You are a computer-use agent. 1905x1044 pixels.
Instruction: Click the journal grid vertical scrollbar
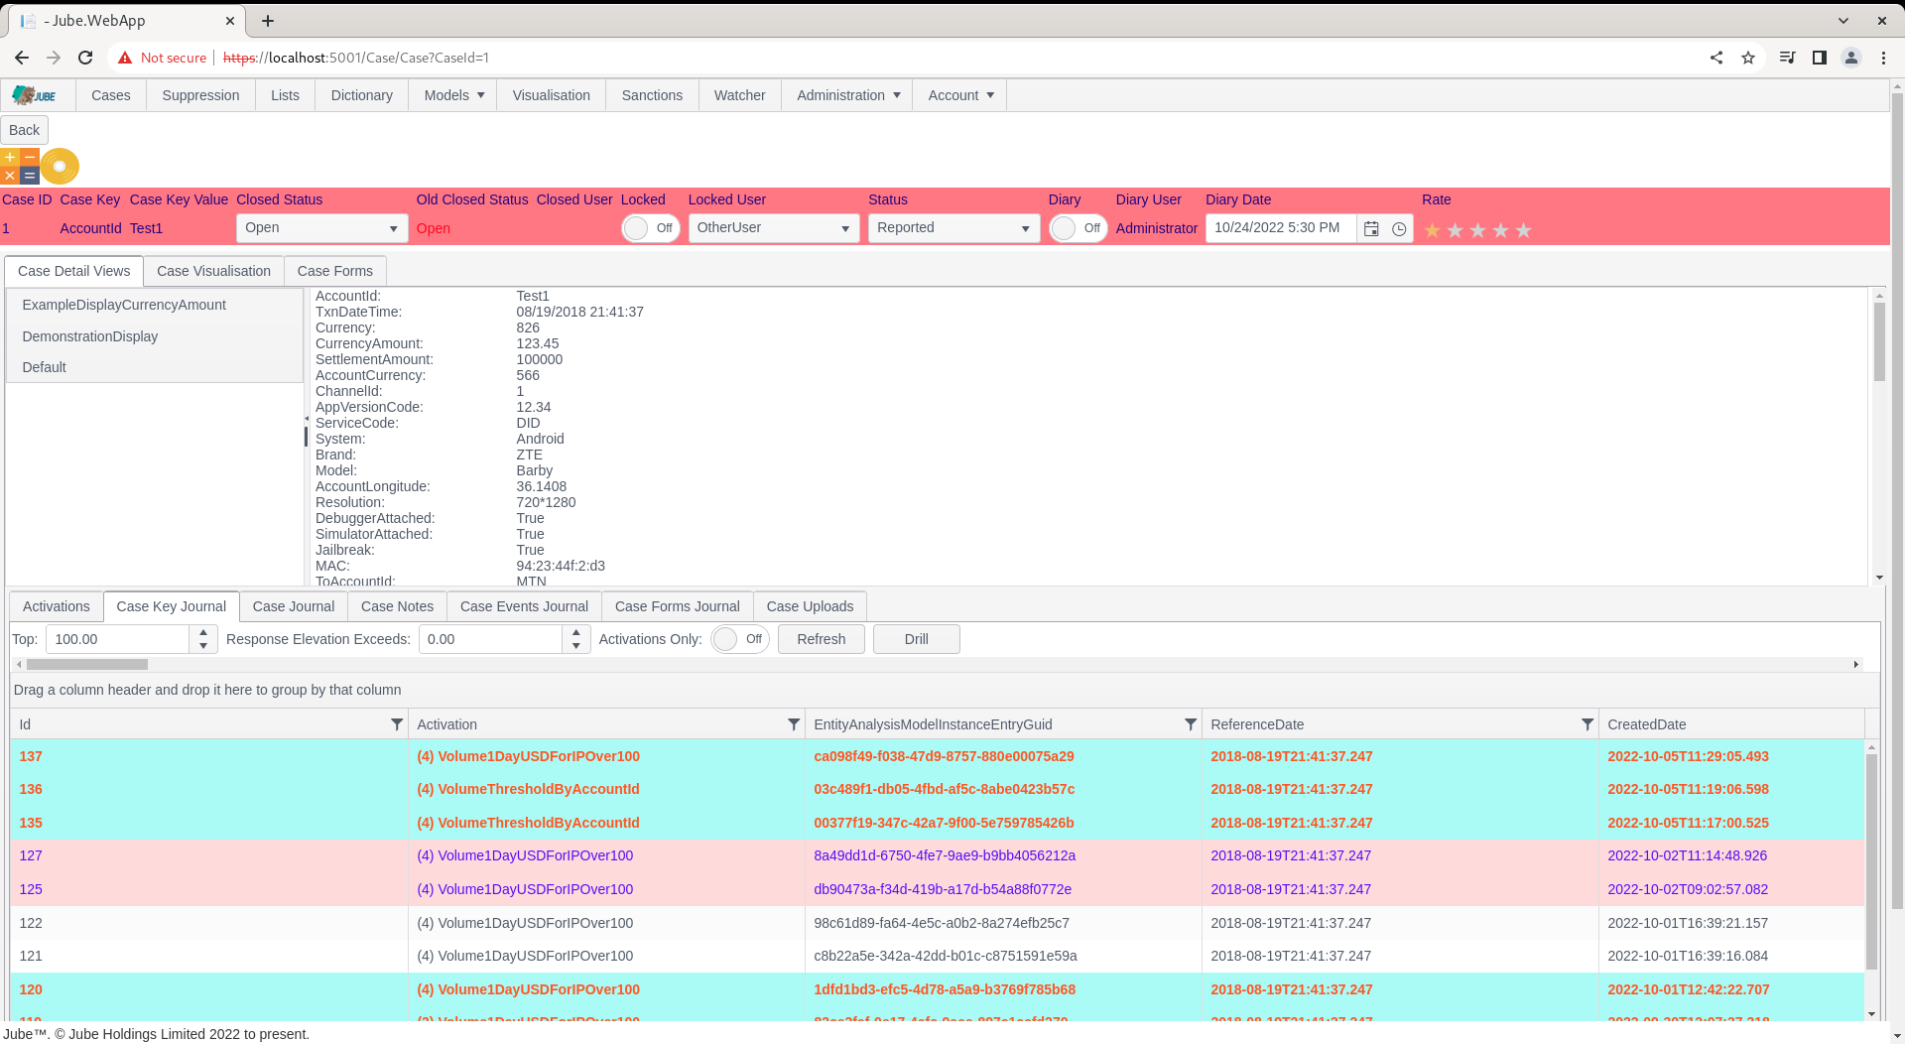[x=1871, y=861]
